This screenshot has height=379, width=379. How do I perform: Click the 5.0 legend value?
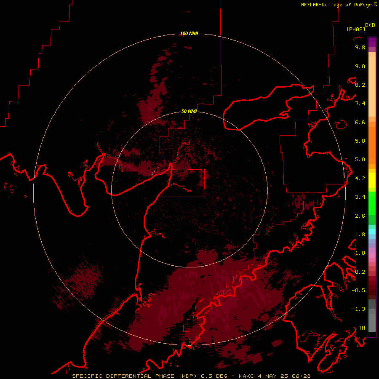360,160
